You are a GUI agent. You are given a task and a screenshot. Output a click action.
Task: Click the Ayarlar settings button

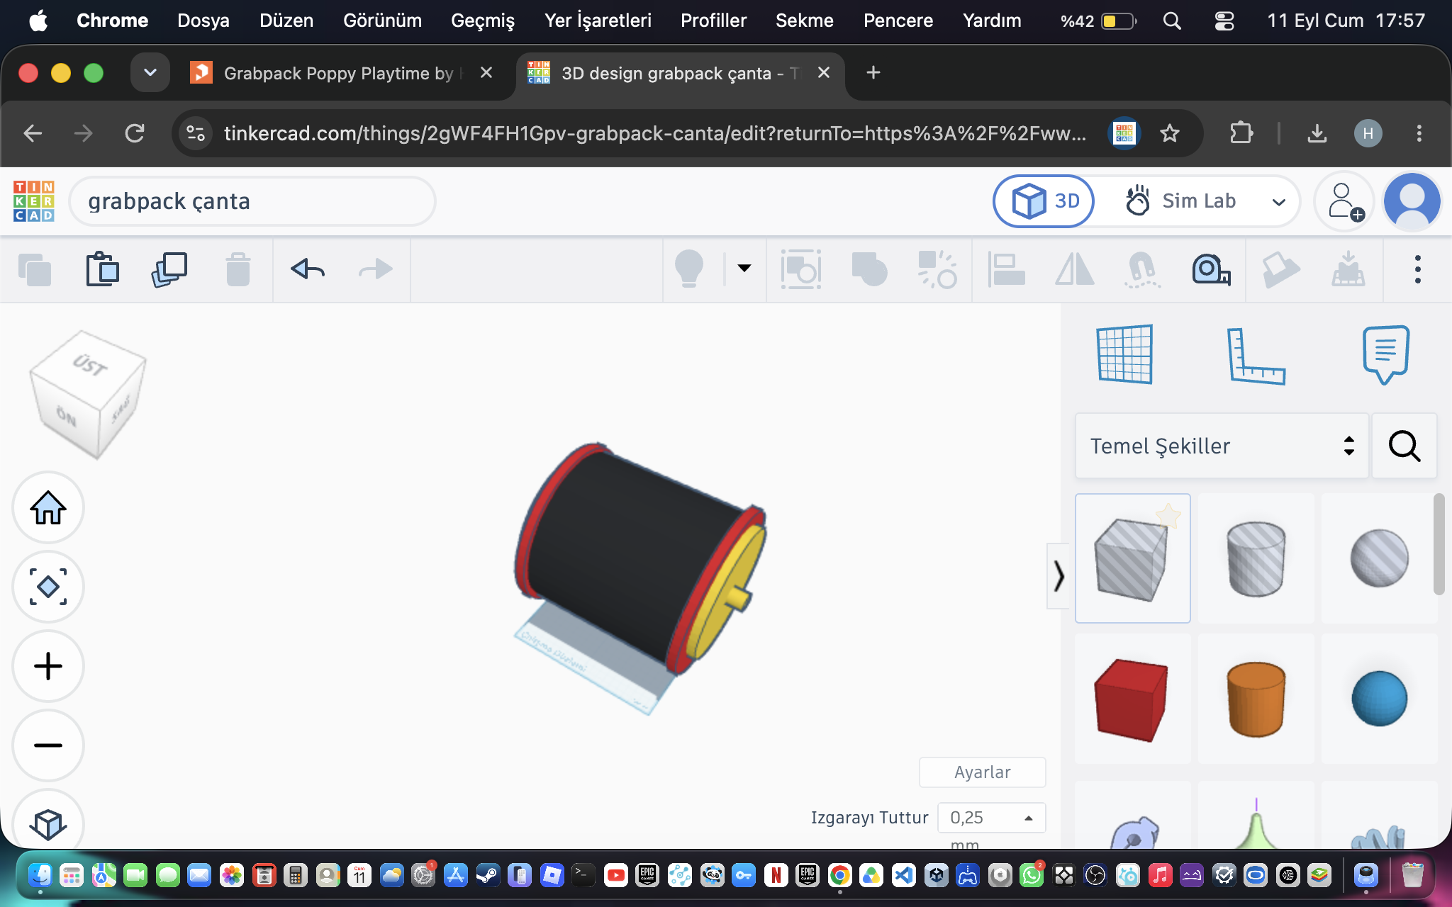tap(982, 772)
